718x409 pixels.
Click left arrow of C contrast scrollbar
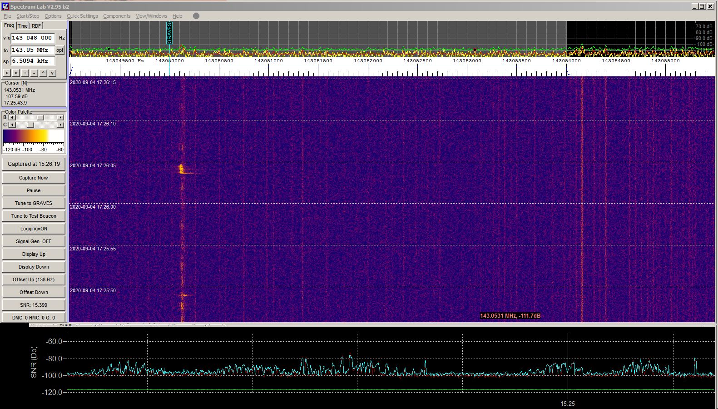coord(12,125)
